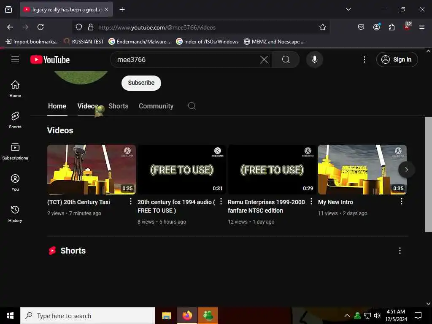The height and width of the screenshot is (324, 432).
Task: Reload the page
Action: click(40, 27)
